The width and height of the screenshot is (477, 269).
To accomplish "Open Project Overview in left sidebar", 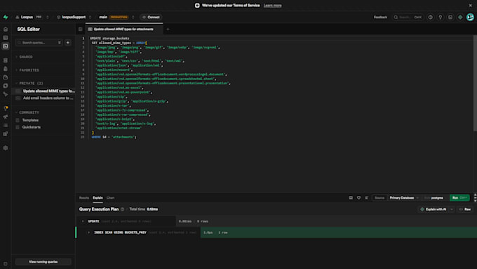I will click(6, 29).
